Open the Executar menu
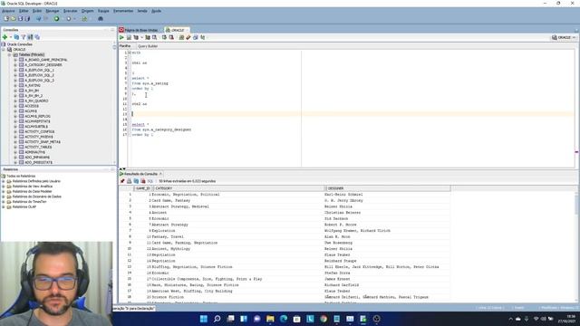 click(71, 11)
